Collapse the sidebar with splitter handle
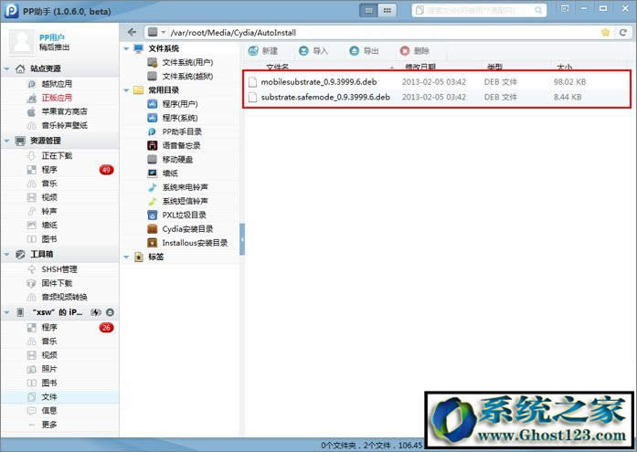The image size is (637, 452). (242, 239)
